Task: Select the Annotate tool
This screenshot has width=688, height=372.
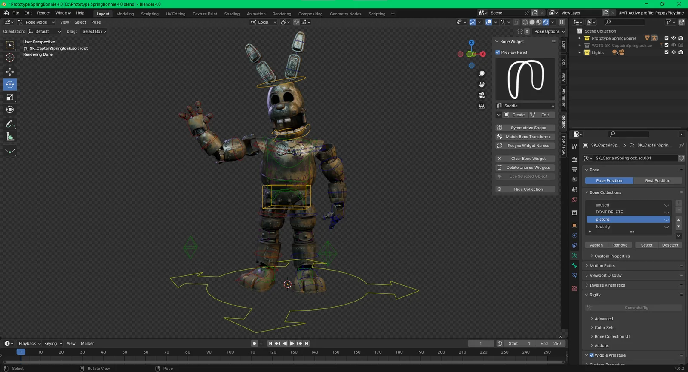Action: [10, 124]
